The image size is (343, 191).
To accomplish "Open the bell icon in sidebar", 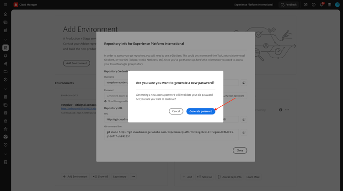I will [5, 55].
